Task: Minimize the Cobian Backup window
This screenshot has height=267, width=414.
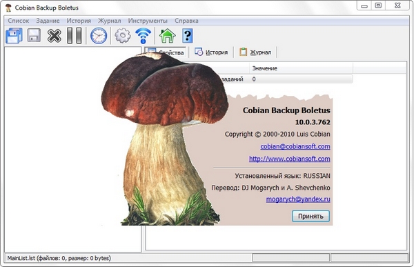Action: point(364,6)
